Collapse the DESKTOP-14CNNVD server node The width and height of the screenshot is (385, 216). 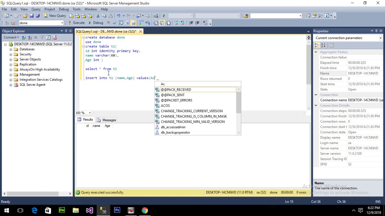(5, 44)
